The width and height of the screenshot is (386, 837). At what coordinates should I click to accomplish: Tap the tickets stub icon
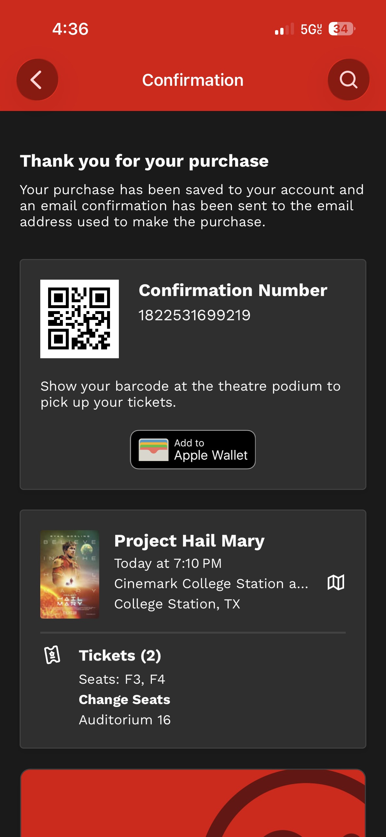(52, 655)
